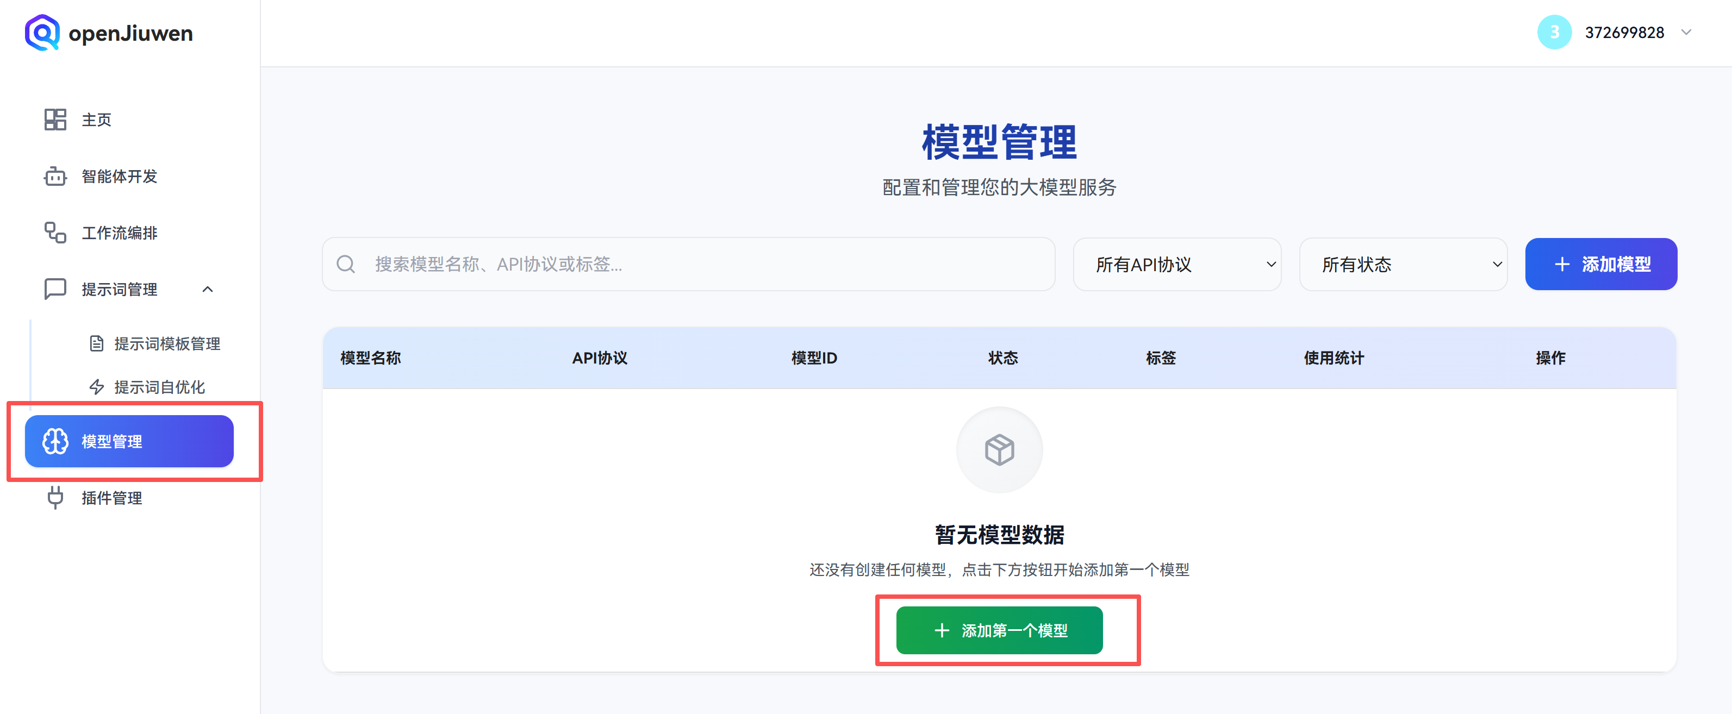Click the openJiuwen logo icon
This screenshot has width=1732, height=714.
[x=42, y=32]
